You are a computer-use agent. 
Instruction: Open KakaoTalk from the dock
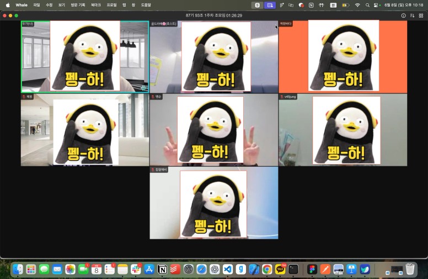pos(280,270)
